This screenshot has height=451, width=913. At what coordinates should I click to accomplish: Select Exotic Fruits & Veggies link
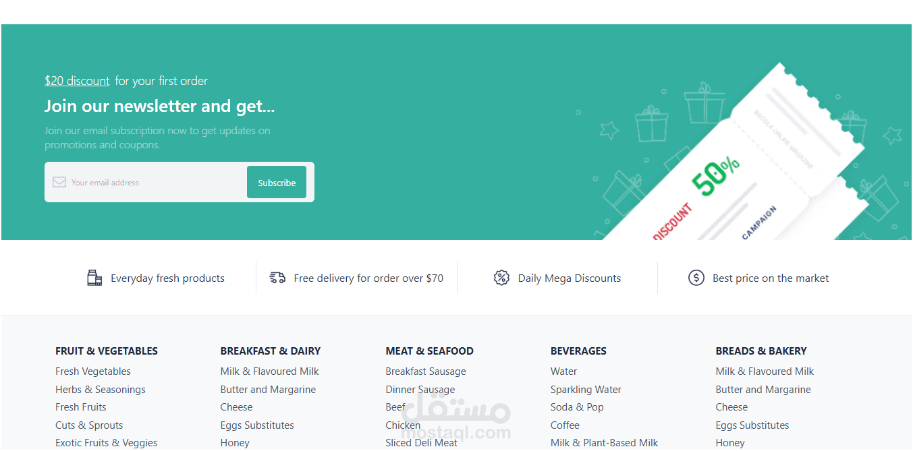tap(107, 443)
